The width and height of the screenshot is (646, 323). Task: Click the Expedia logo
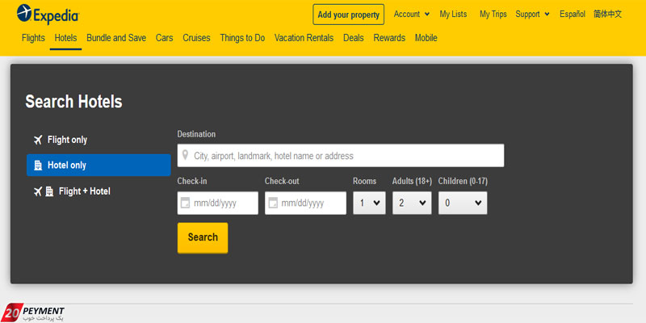coord(48,15)
